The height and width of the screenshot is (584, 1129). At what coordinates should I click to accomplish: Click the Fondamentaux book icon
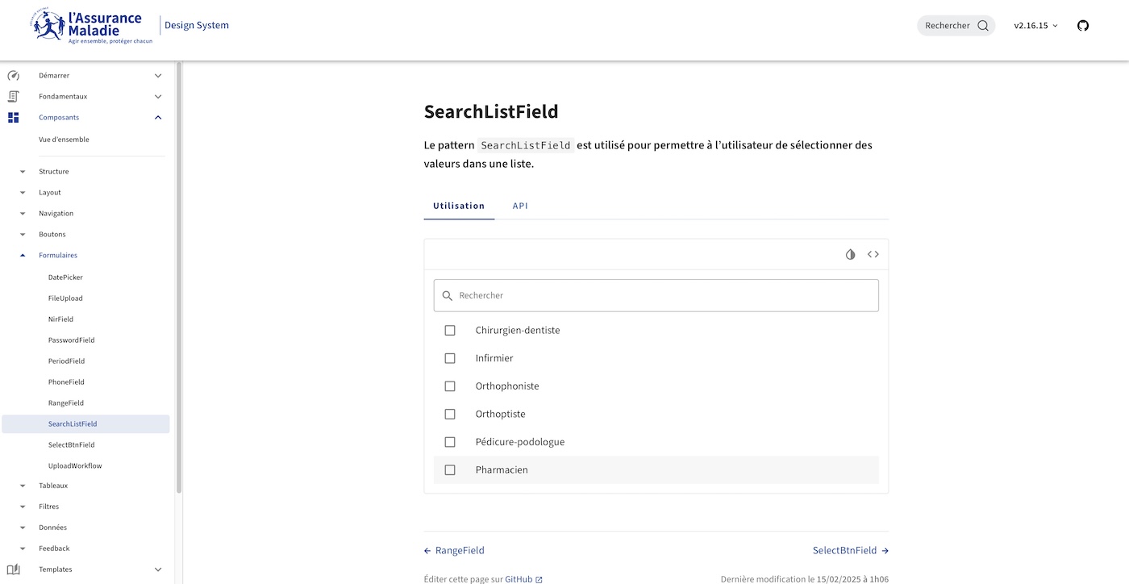13,96
